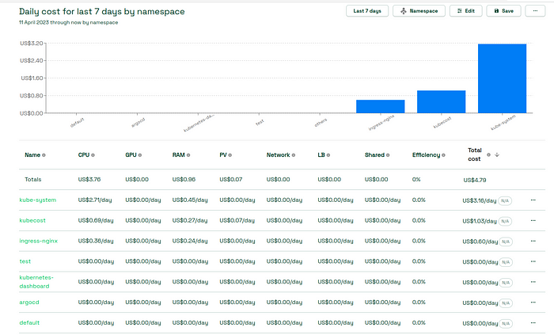The height and width of the screenshot is (335, 554).
Task: Click the N/A badge in kube-system row
Action: point(505,201)
